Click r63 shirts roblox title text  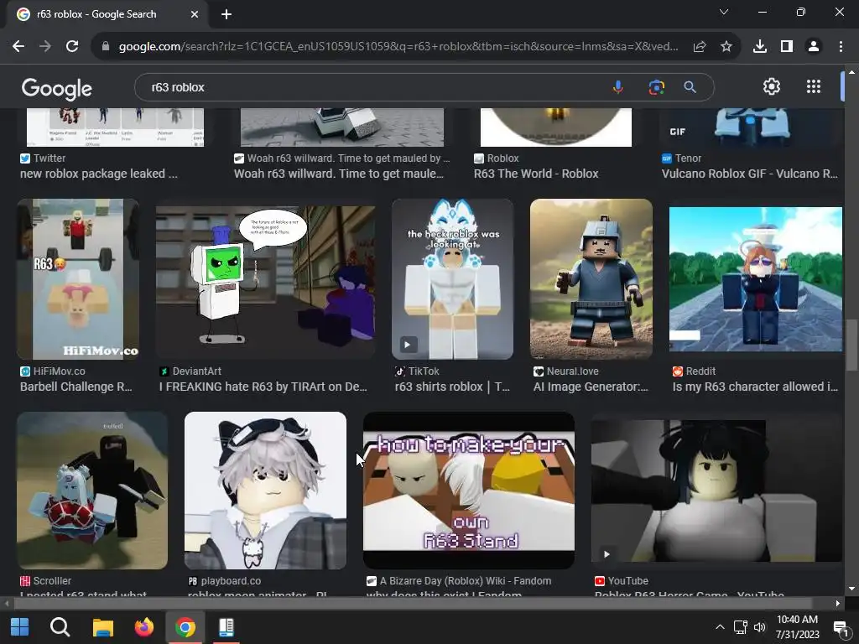coord(452,387)
